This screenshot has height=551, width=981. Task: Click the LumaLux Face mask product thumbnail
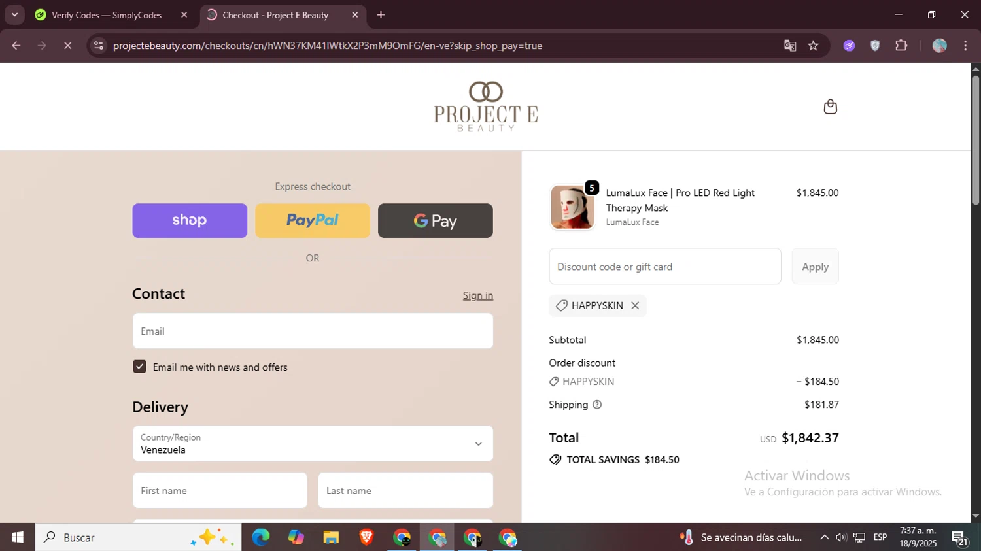pos(572,207)
